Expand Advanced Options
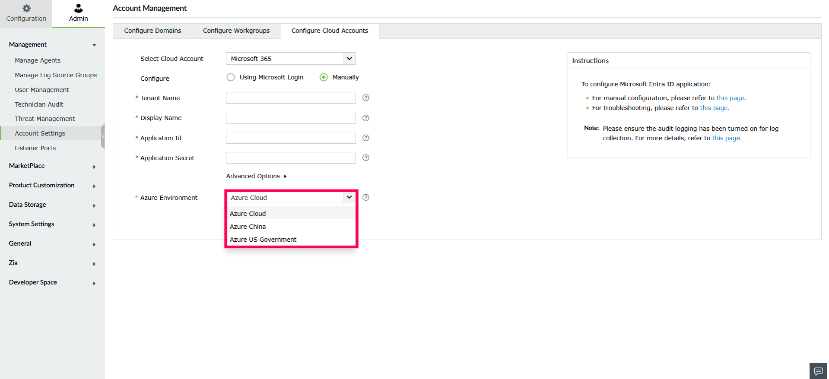The height and width of the screenshot is (379, 829). [257, 176]
